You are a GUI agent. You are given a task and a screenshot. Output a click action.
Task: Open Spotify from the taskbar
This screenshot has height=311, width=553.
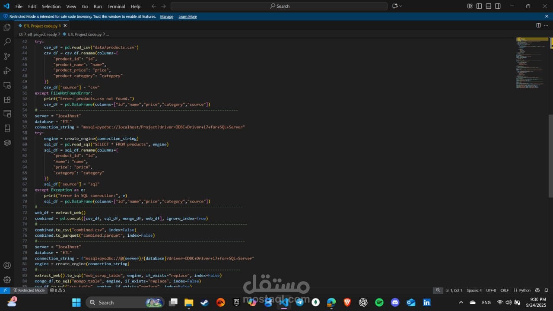click(x=379, y=302)
